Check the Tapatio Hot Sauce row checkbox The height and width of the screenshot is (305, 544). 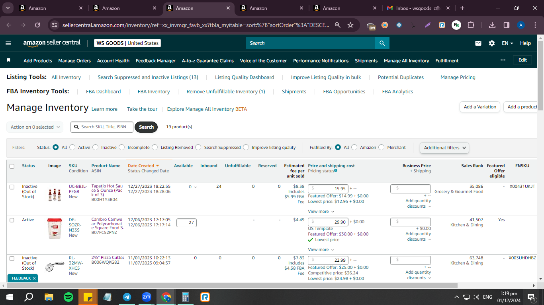click(x=12, y=187)
